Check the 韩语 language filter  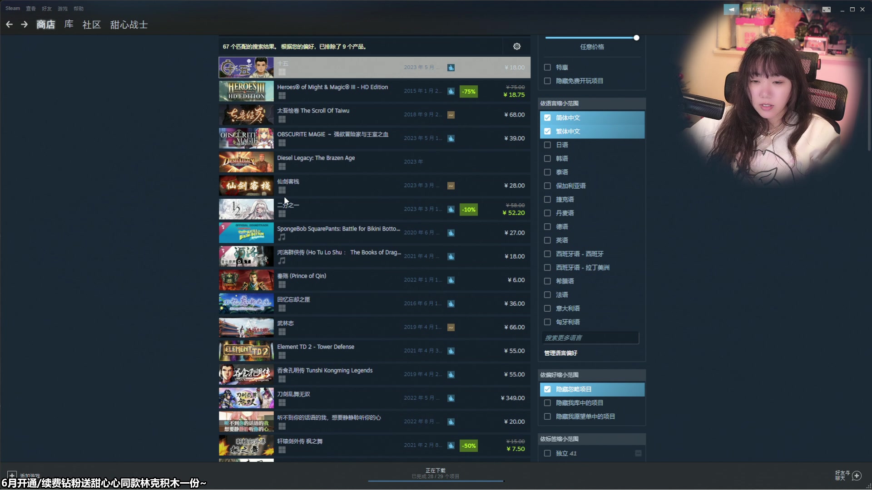pos(547,158)
